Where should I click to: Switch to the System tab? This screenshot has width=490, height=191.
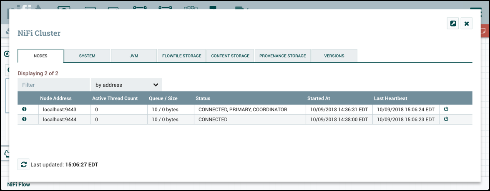pyautogui.click(x=87, y=56)
